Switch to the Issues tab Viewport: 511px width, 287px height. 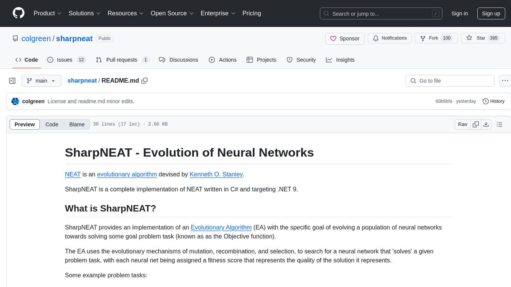coord(67,60)
